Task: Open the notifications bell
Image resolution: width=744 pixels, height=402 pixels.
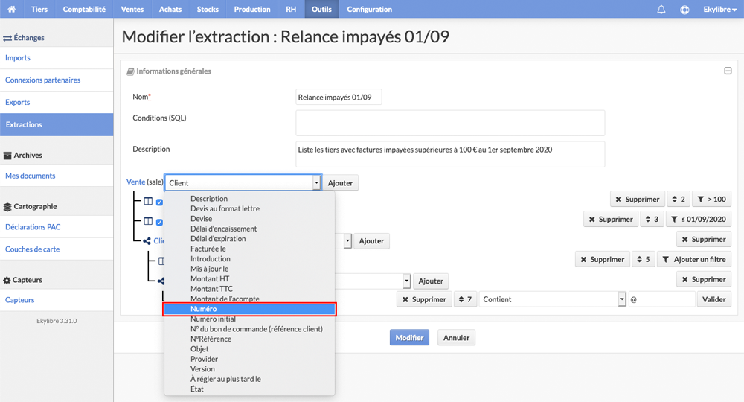Action: click(x=661, y=9)
